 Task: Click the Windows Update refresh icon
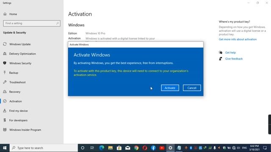point(5,44)
